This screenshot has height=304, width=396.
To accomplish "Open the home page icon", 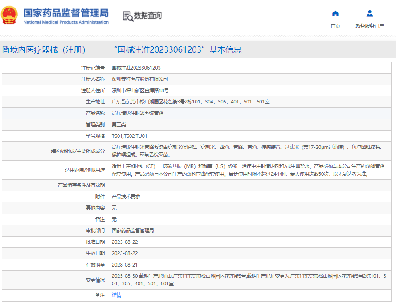I will 335,13.
